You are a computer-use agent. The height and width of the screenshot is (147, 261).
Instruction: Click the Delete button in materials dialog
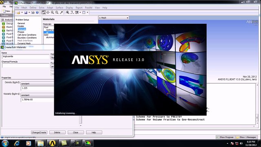pyautogui.click(x=57, y=132)
